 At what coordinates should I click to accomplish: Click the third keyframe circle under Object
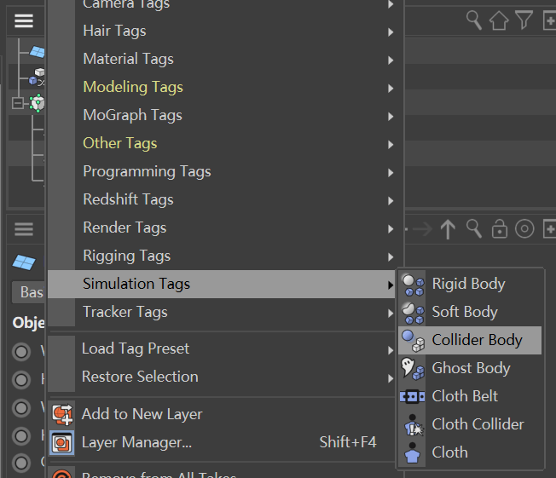(x=21, y=408)
